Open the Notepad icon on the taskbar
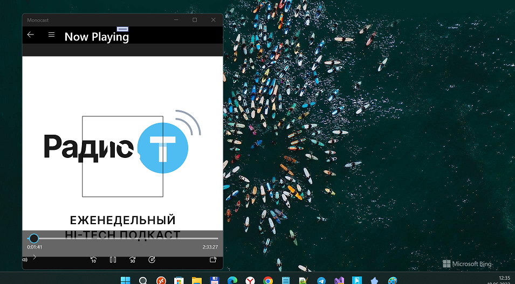The width and height of the screenshot is (515, 284). [286, 281]
